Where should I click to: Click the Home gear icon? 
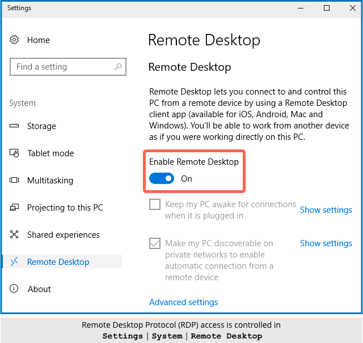(15, 40)
